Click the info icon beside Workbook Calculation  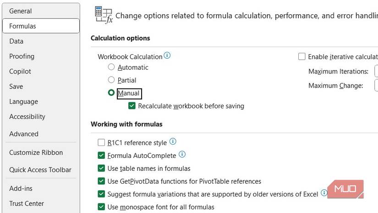tap(167, 56)
